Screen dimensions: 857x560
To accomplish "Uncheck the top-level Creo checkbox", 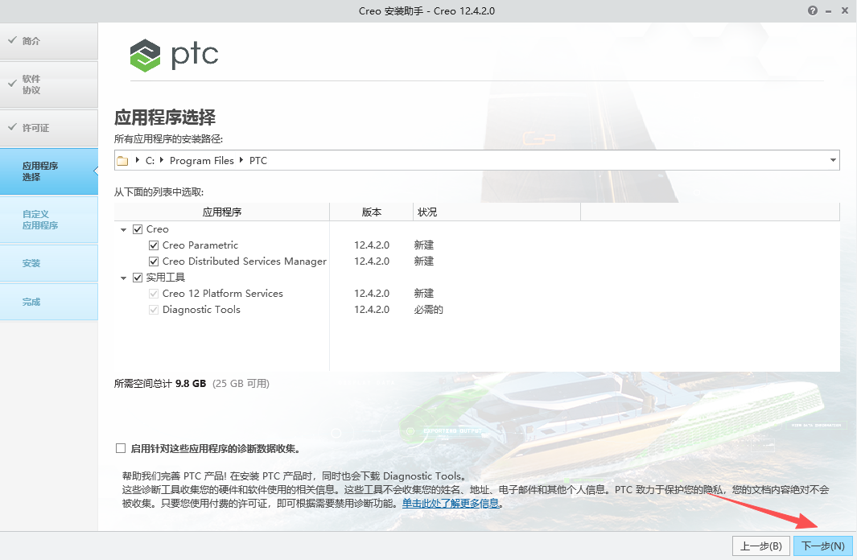I will point(138,229).
